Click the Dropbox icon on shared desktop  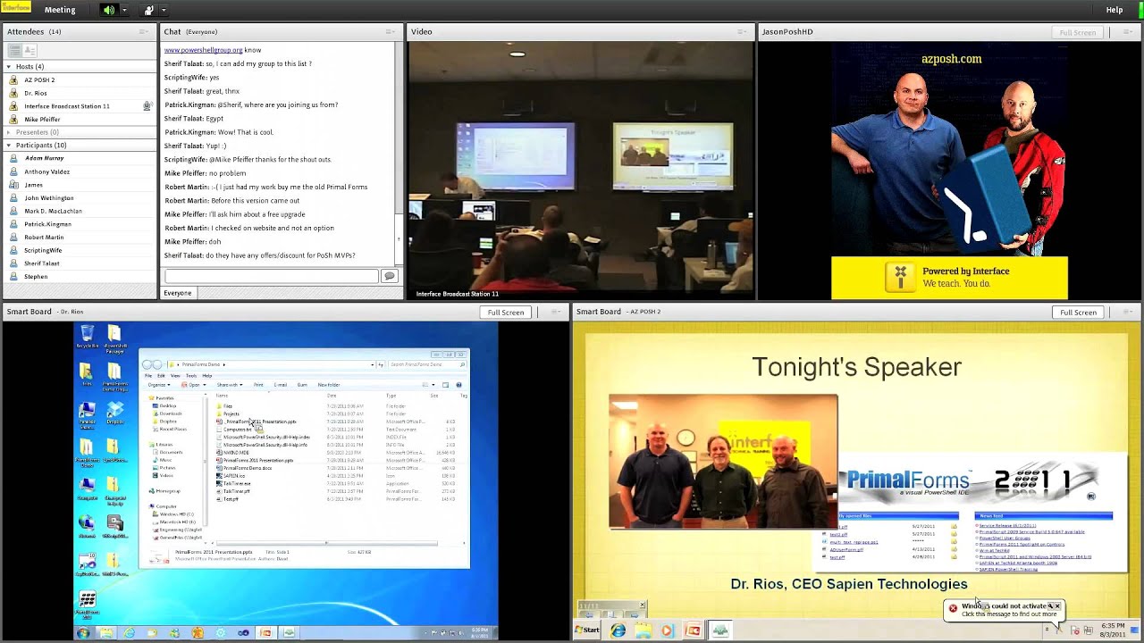click(115, 413)
